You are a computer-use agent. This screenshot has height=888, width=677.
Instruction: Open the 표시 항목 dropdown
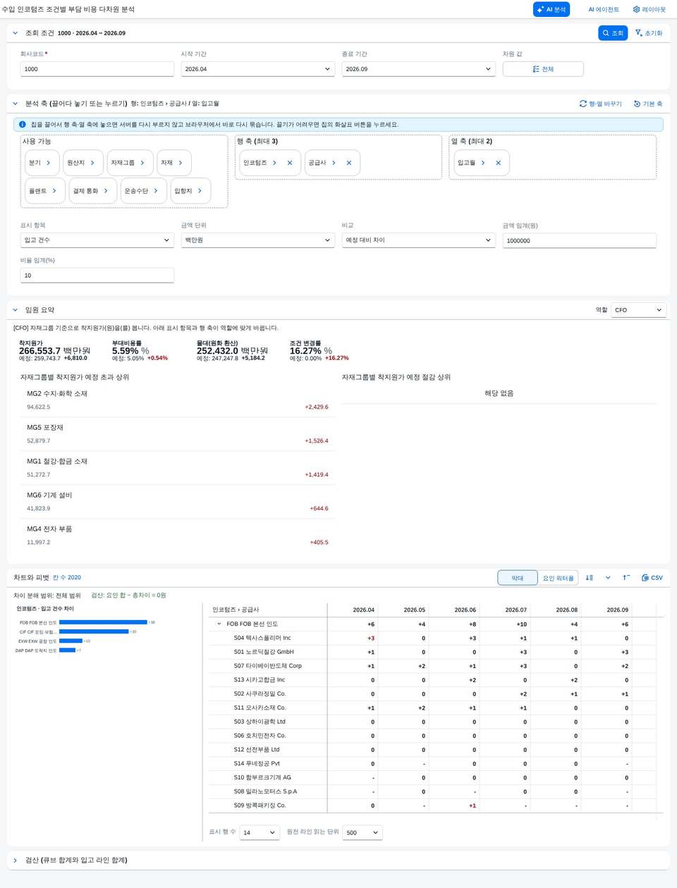tap(97, 240)
